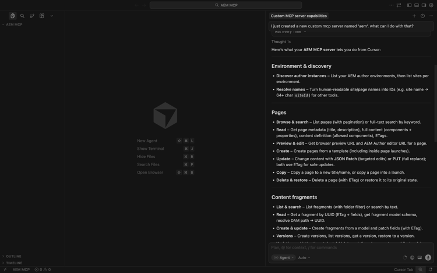This screenshot has height=273, width=437.
Task: Start voice input with microphone button
Action: point(428,257)
